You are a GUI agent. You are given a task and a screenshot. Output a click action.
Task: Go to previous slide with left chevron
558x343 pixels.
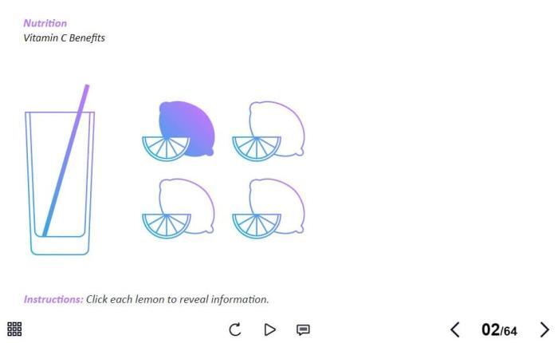(455, 329)
